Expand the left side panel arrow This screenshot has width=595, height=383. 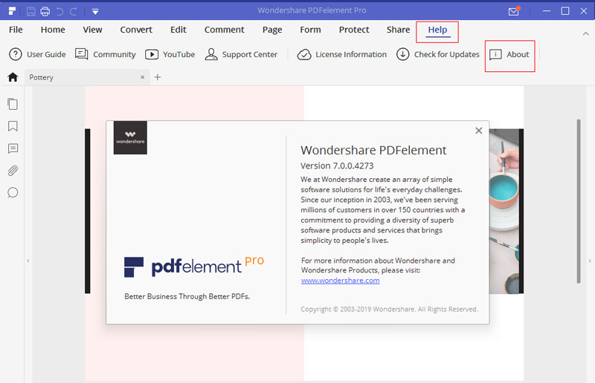pos(28,261)
